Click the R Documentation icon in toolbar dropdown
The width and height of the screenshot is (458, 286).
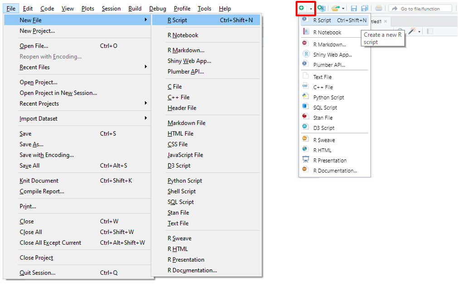click(x=306, y=169)
